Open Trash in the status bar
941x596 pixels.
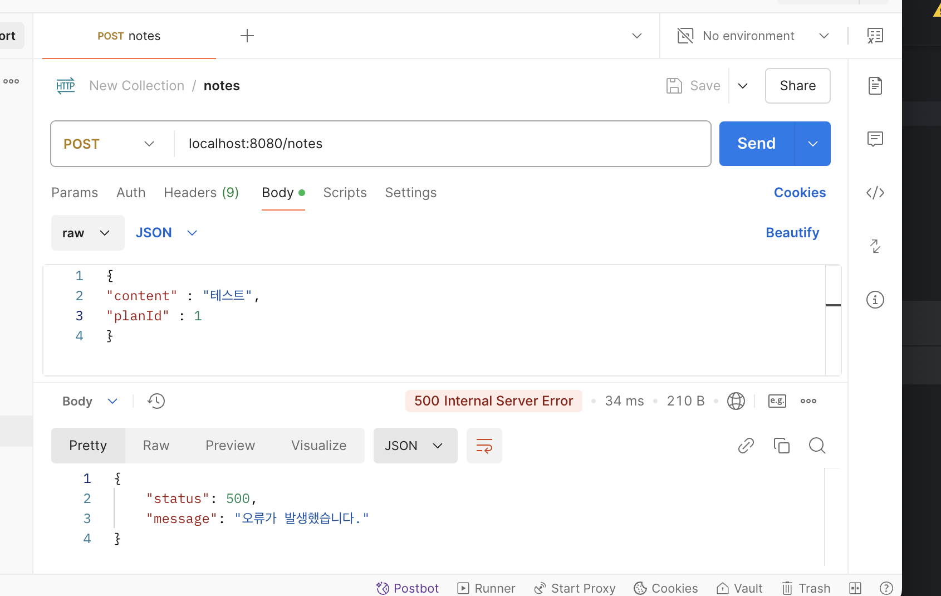click(x=806, y=588)
